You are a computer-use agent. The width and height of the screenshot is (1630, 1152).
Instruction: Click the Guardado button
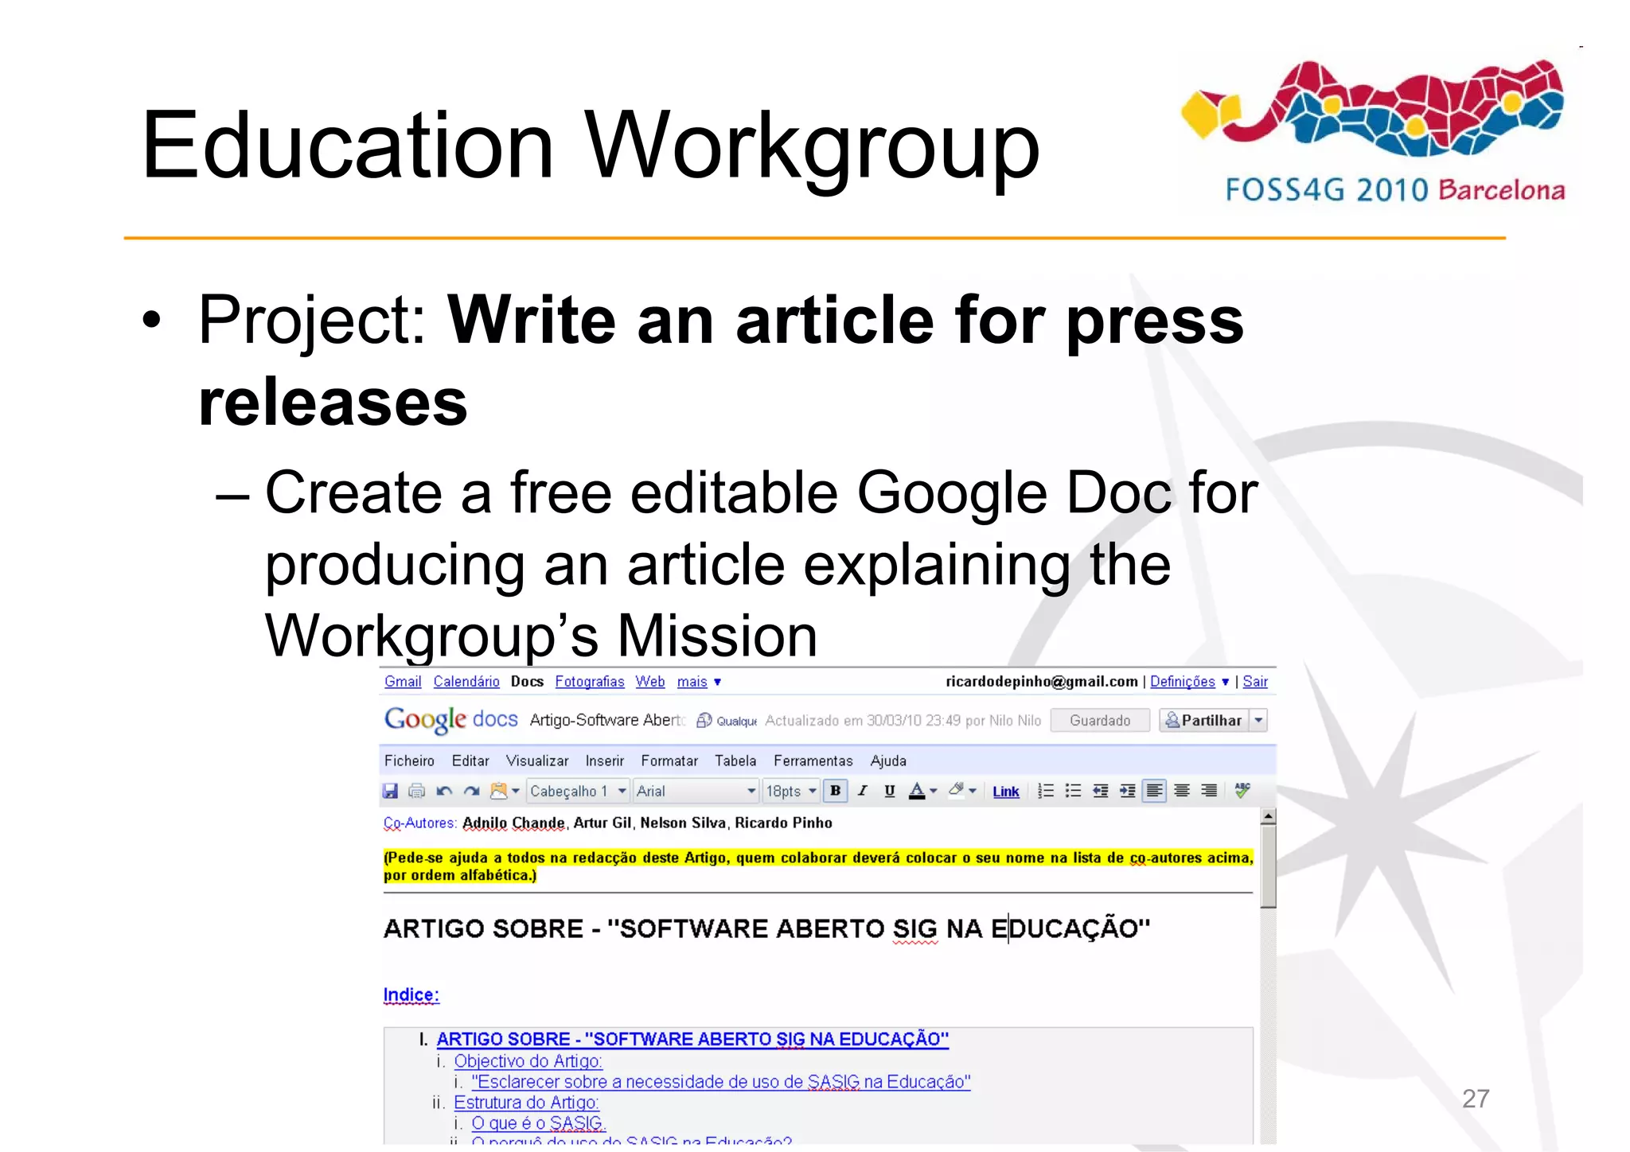click(x=1100, y=720)
